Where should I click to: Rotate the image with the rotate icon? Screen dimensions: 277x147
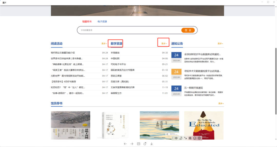click(x=145, y=144)
